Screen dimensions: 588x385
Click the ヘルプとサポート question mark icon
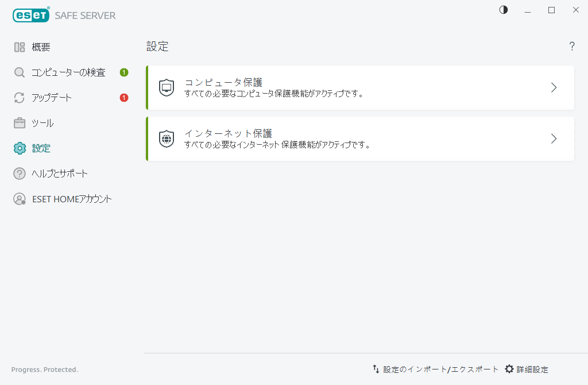pyautogui.click(x=19, y=173)
